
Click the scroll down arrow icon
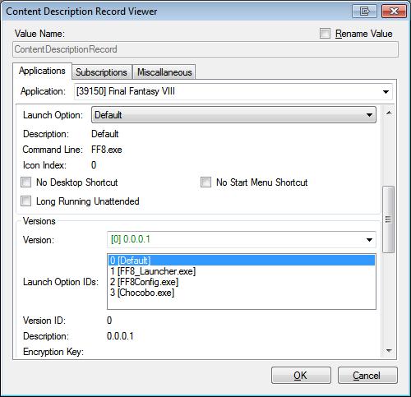pos(389,350)
